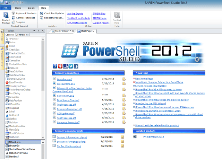Click the Toolbox list scroll-up arrow
The width and height of the screenshot is (222, 160).
(x=43, y=39)
